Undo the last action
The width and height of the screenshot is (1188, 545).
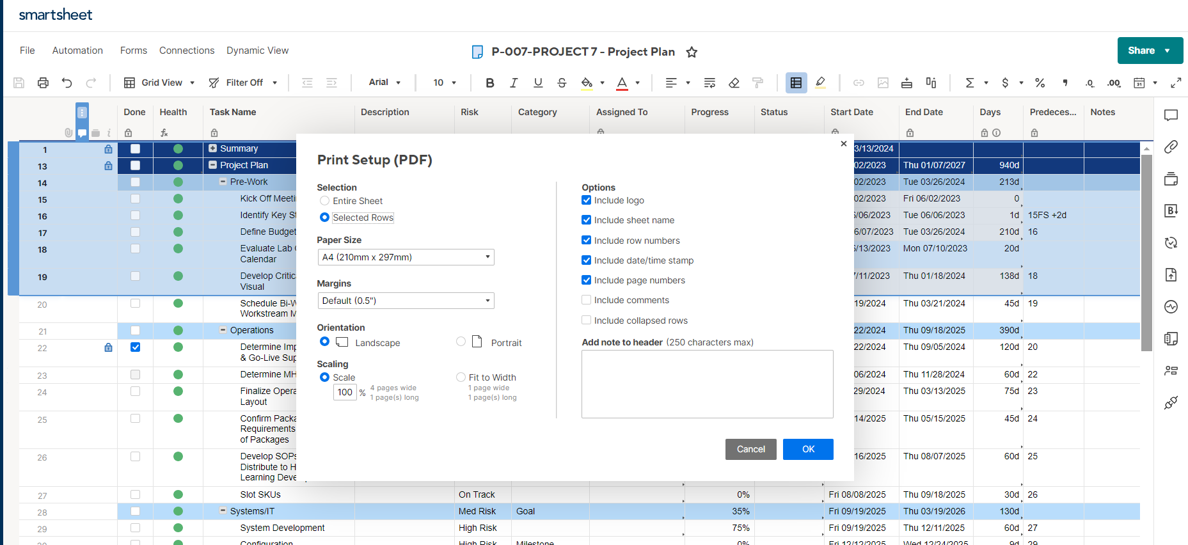tap(67, 83)
